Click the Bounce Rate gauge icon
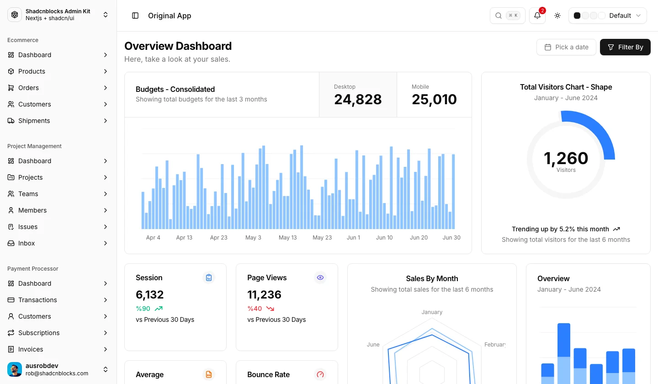This screenshot has height=384, width=658. [x=320, y=374]
